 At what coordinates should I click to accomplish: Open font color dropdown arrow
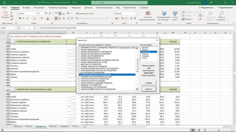(51, 19)
